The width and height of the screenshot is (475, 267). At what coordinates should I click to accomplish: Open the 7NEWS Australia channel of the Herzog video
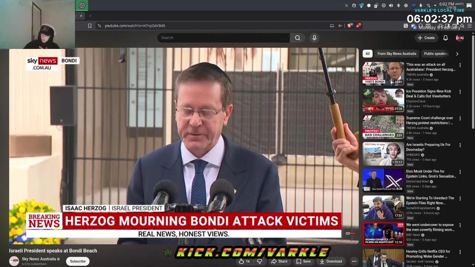(417, 75)
